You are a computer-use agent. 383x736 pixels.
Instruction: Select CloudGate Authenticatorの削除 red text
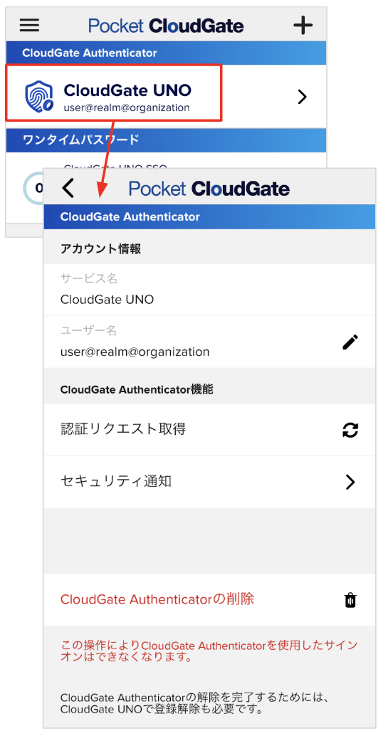(x=157, y=599)
